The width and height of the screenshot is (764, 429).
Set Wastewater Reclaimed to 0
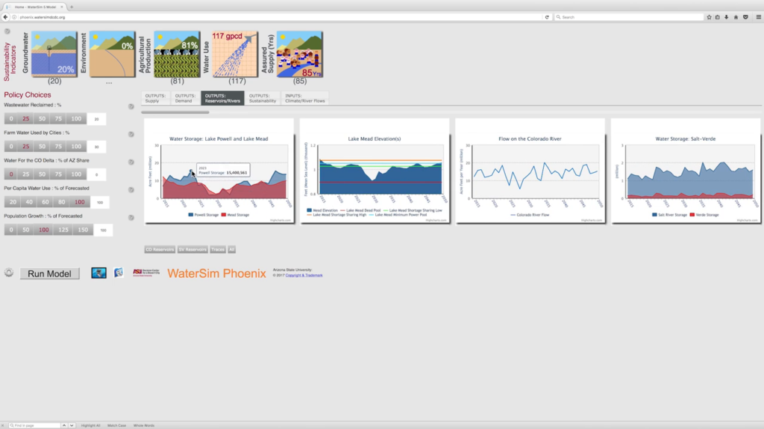click(x=11, y=118)
